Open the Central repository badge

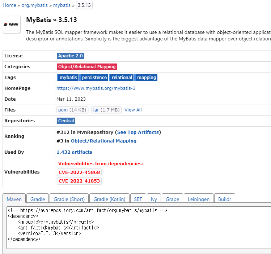(66, 121)
